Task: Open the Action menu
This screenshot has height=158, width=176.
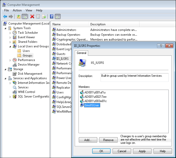Action: coord(17,10)
